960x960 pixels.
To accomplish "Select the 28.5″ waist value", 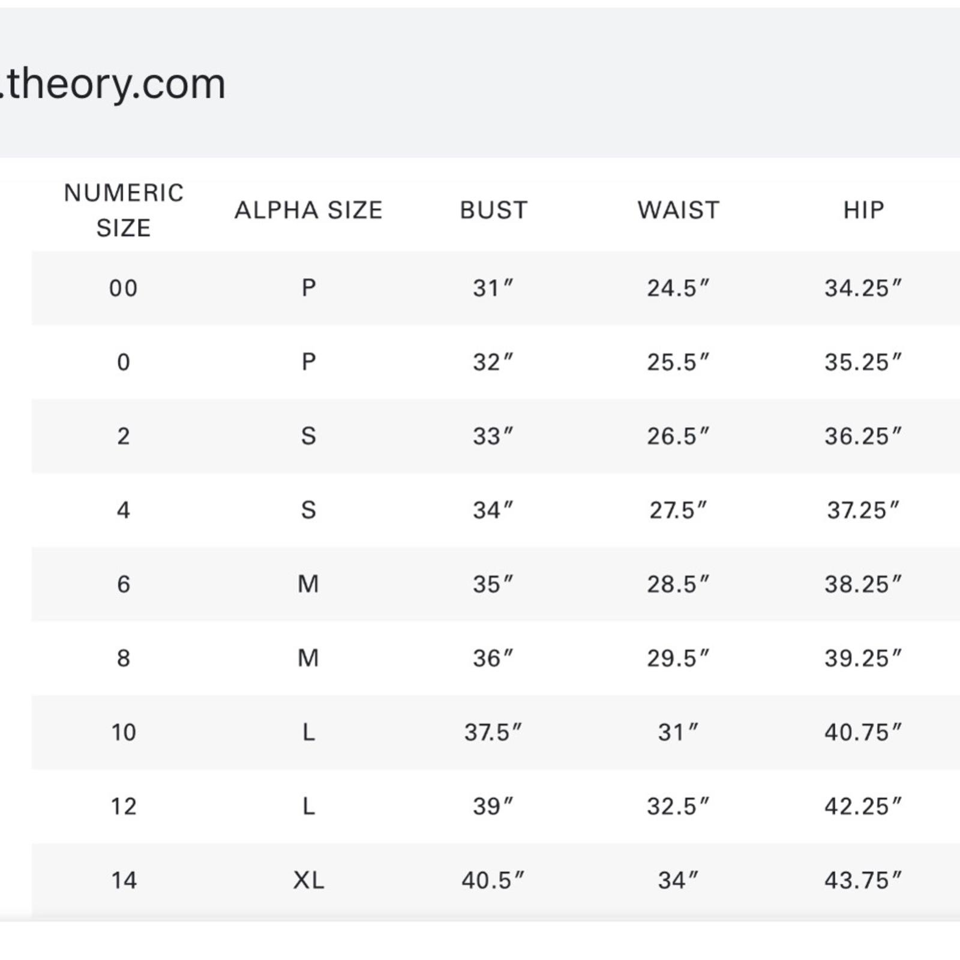I will pos(678,584).
